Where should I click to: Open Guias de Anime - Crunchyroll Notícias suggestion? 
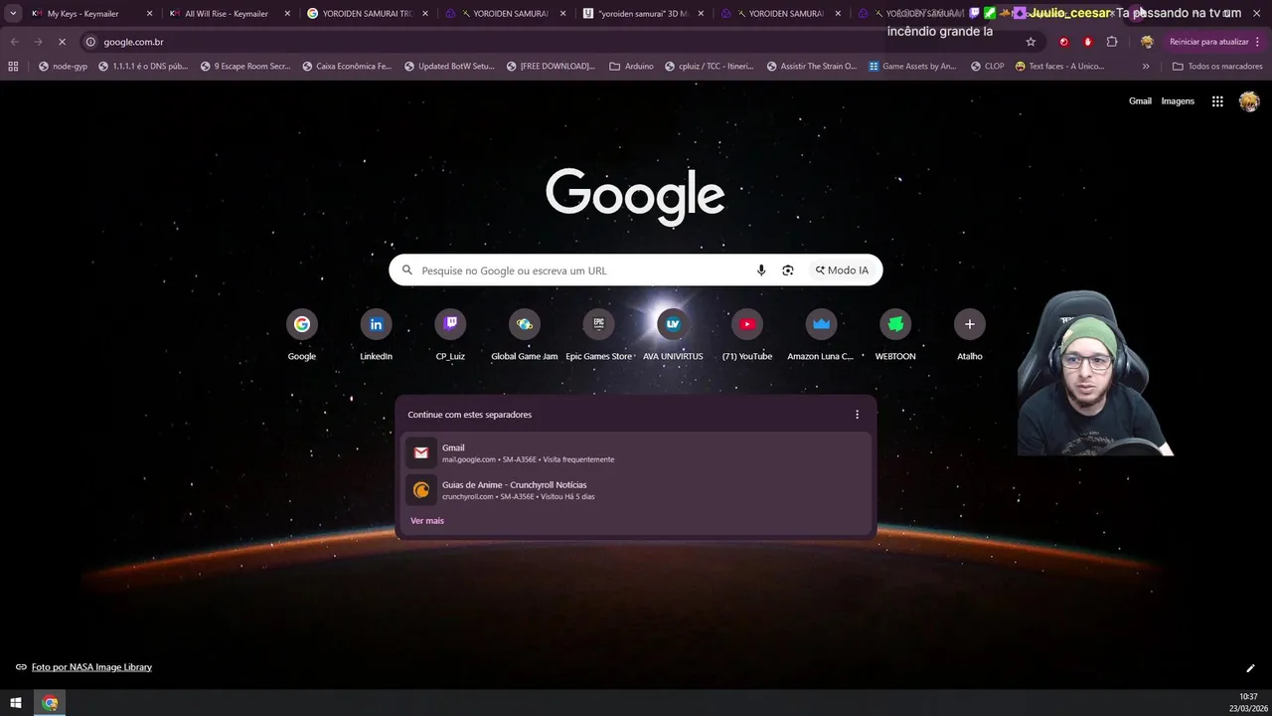point(636,490)
